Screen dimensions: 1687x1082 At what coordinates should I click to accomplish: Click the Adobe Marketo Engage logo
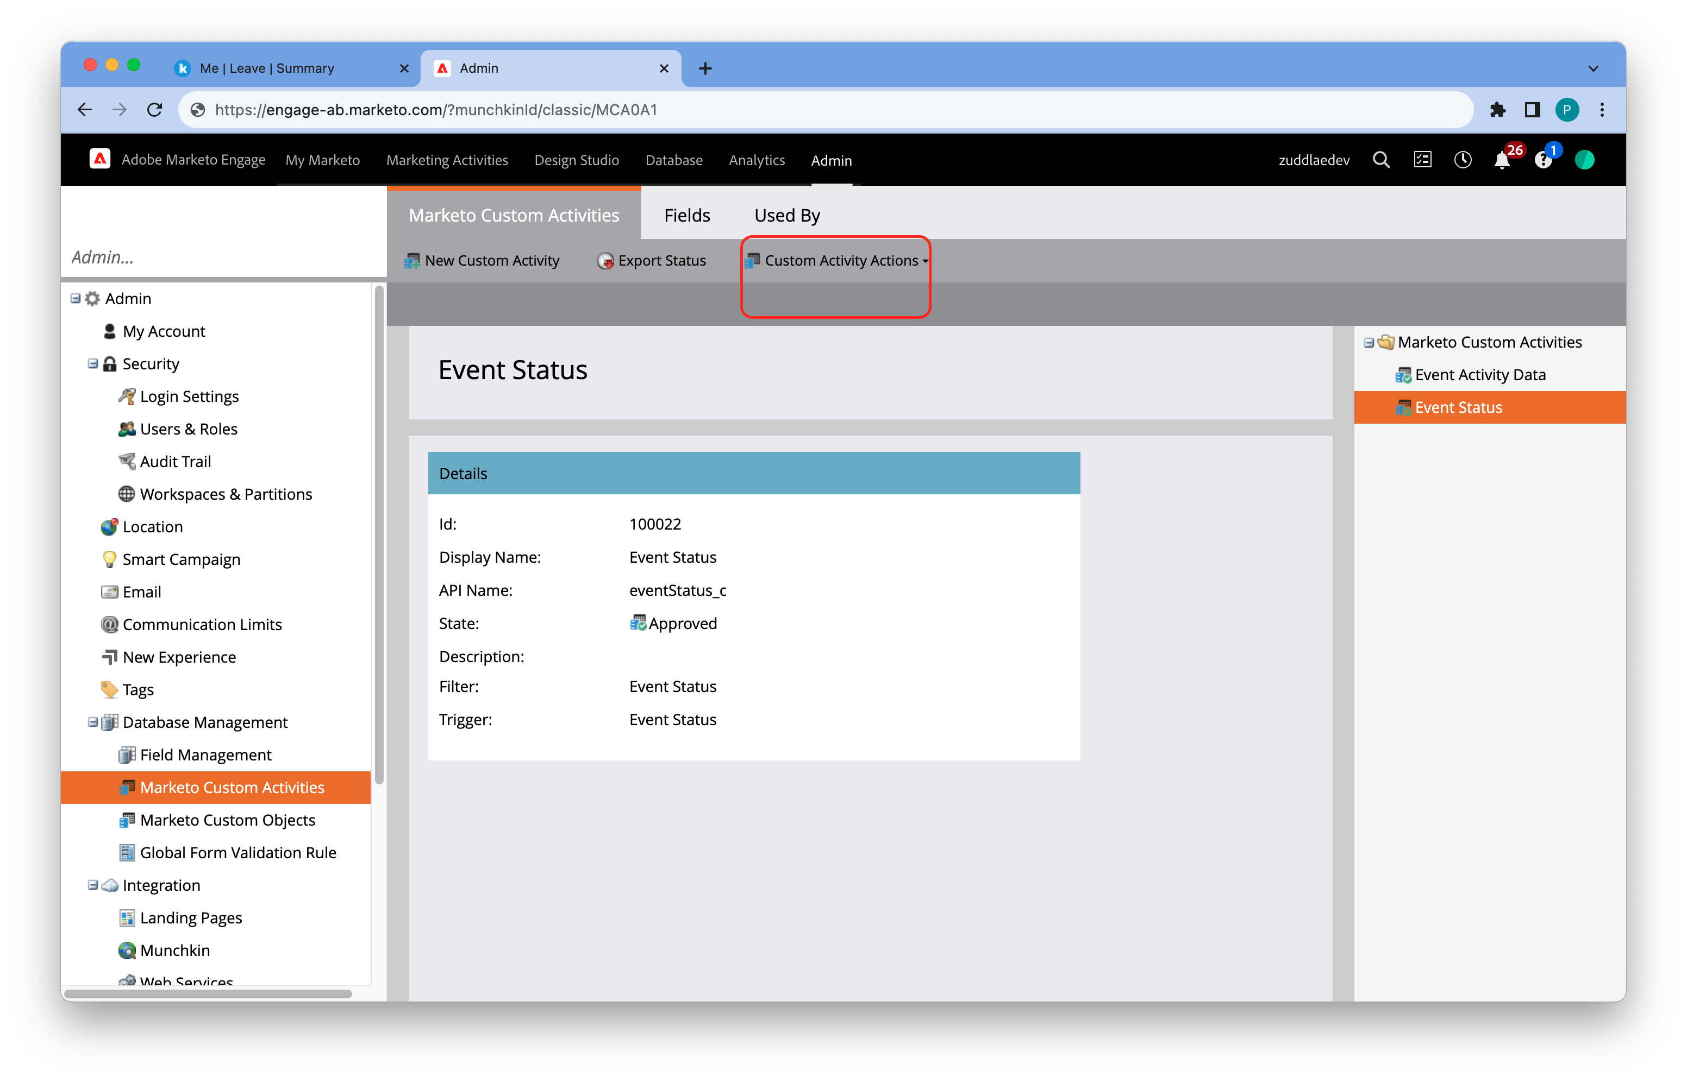[100, 160]
